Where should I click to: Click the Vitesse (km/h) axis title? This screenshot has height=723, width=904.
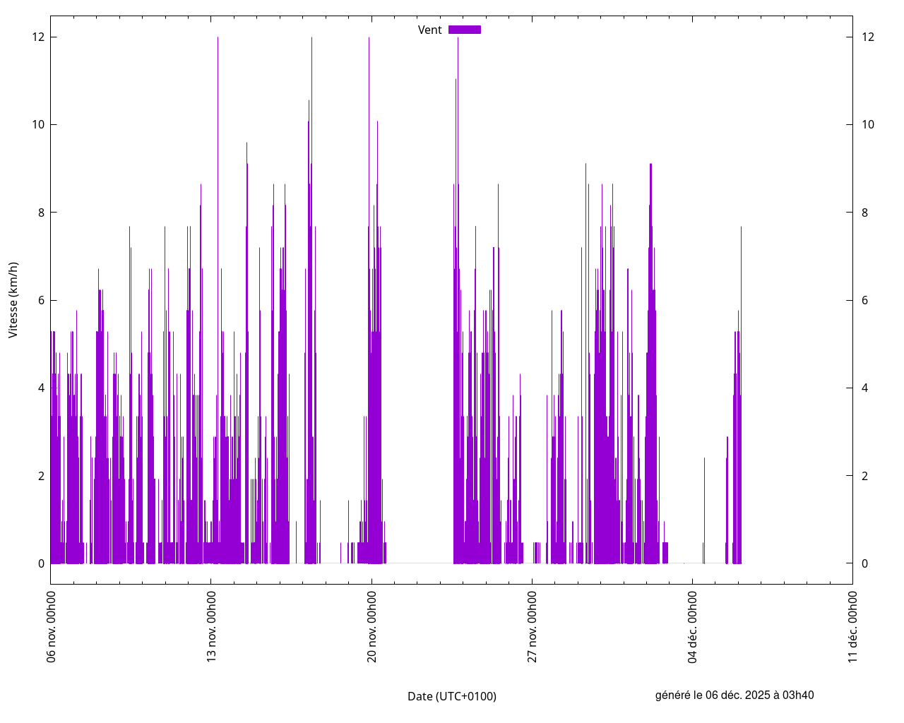coord(13,300)
